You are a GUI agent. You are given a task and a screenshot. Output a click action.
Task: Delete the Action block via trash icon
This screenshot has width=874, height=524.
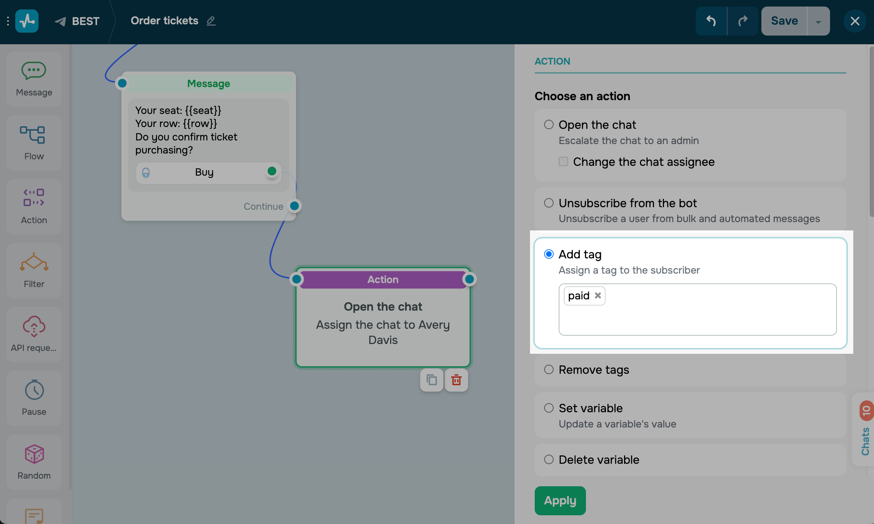coord(456,380)
